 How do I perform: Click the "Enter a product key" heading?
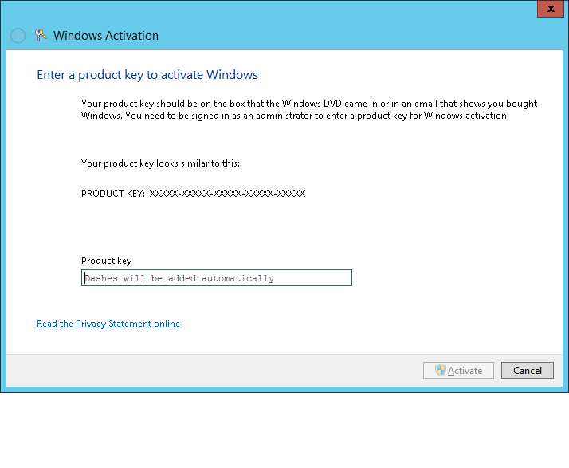147,75
